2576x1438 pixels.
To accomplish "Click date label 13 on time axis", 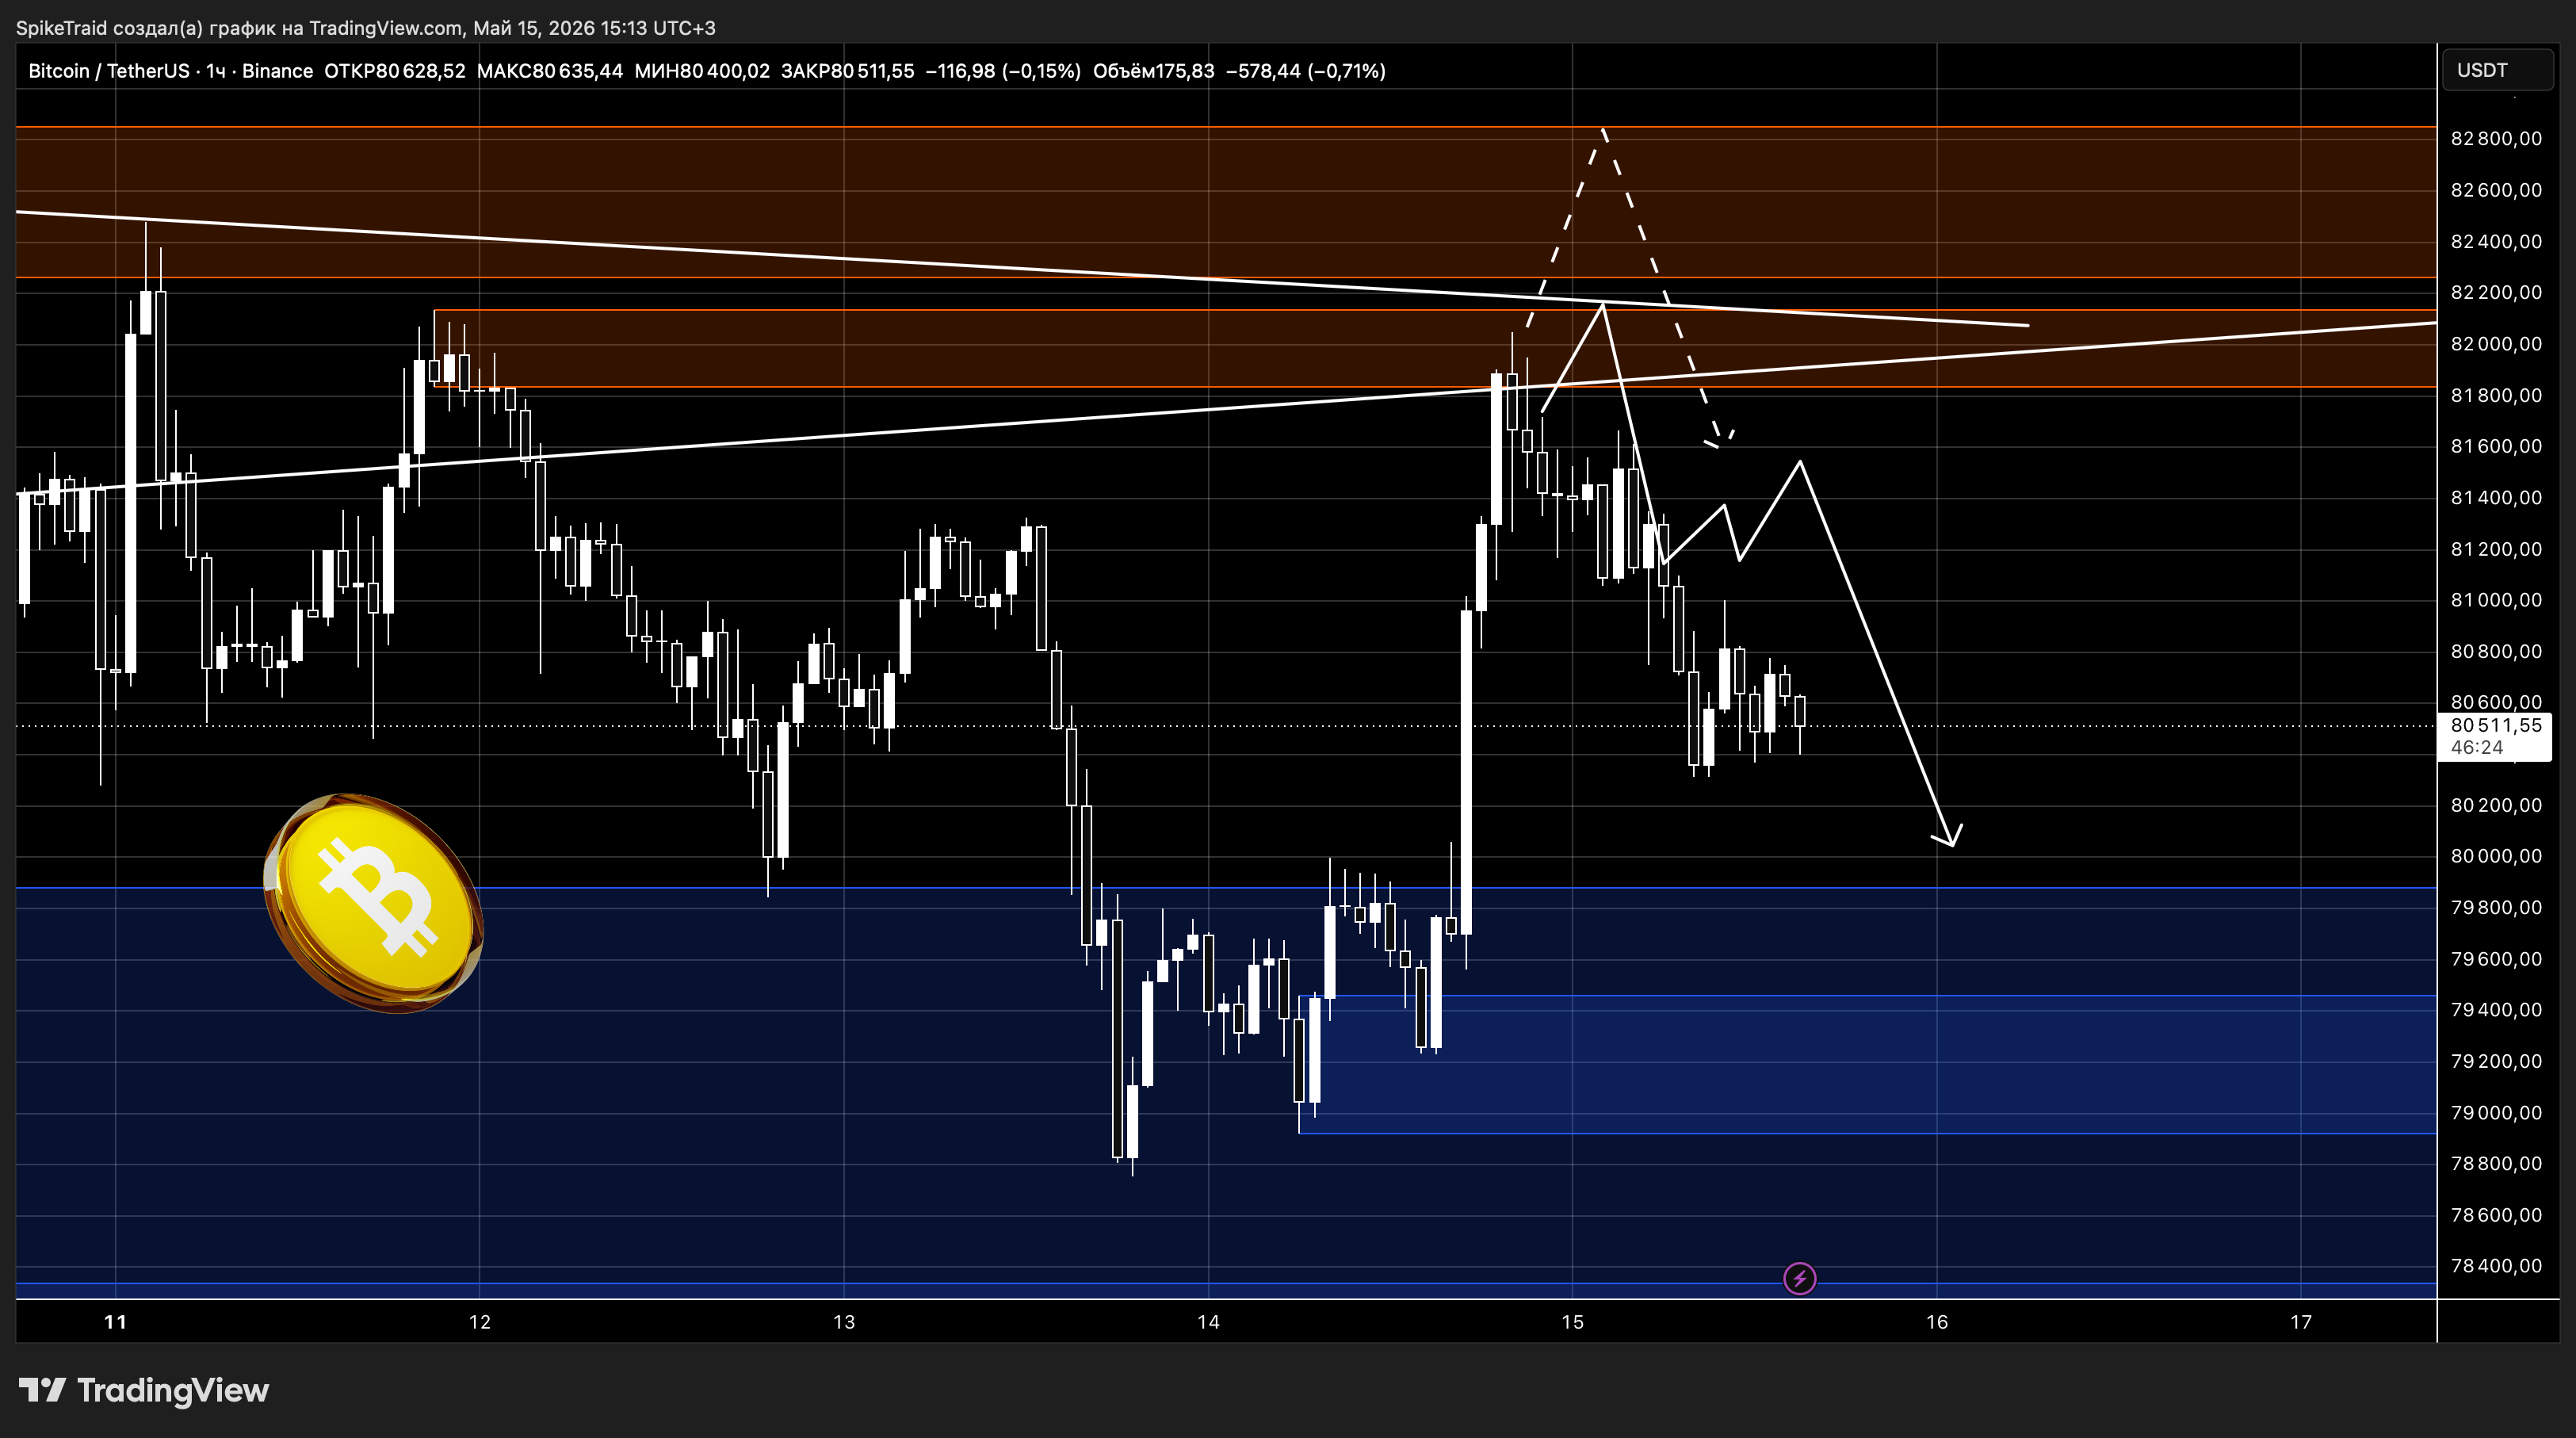I will pyautogui.click(x=844, y=1322).
